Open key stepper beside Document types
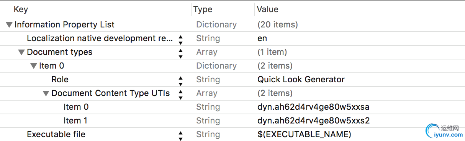The height and width of the screenshot is (141, 465). pos(181,53)
